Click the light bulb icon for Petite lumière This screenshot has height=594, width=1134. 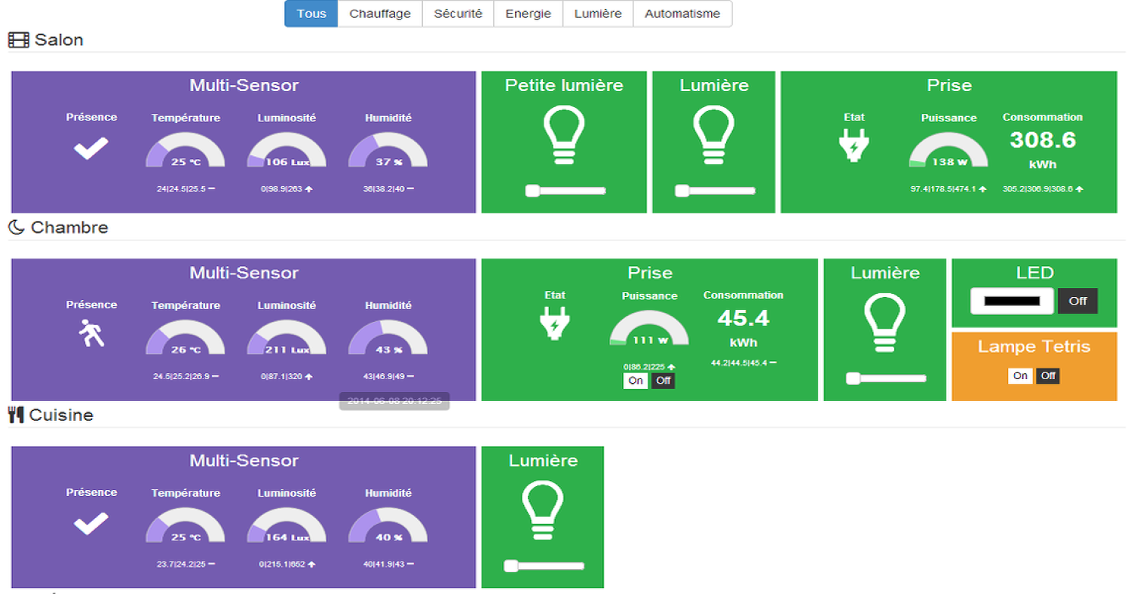point(564,134)
